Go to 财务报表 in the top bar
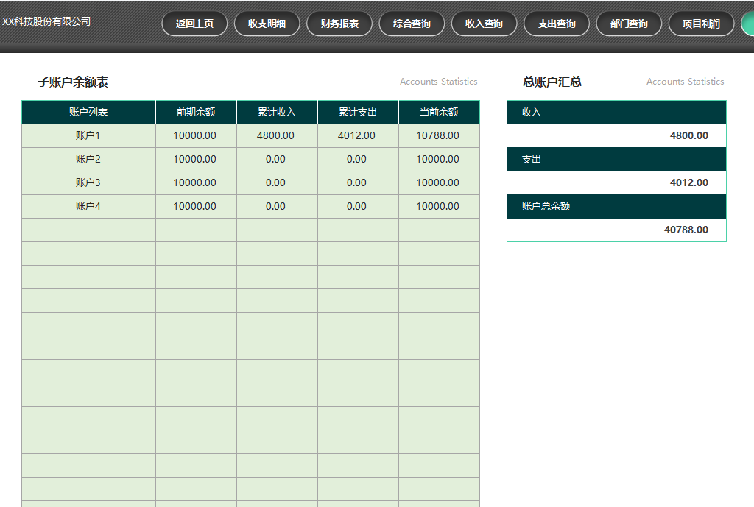This screenshot has height=507, width=754. coord(339,24)
